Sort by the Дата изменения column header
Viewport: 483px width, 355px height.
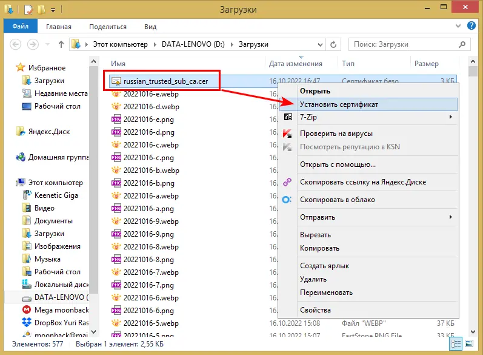point(295,64)
